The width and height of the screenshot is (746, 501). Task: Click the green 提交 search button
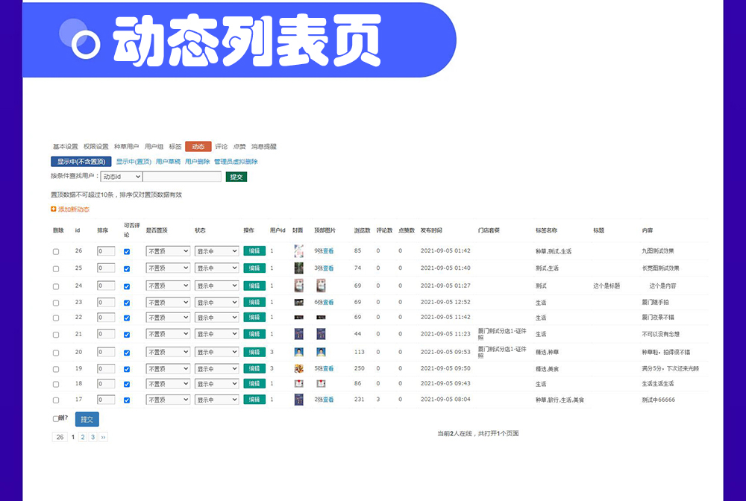[x=236, y=177]
